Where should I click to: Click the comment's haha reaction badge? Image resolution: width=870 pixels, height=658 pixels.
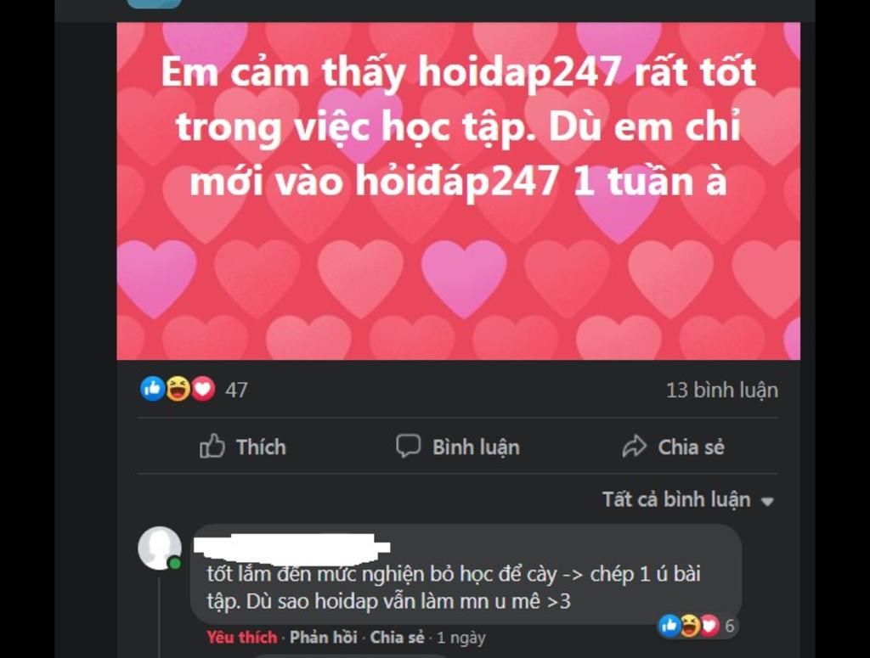690,626
